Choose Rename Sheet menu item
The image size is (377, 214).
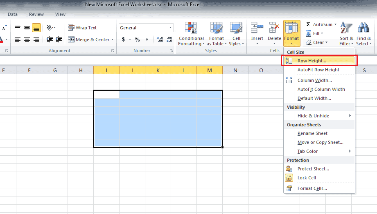[319, 133]
